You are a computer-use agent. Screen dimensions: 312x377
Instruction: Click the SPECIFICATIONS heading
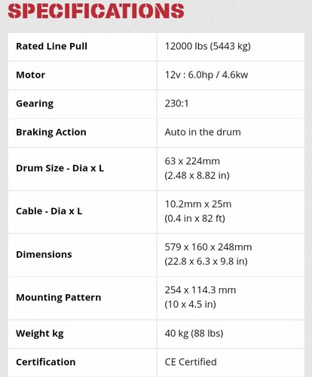click(96, 11)
